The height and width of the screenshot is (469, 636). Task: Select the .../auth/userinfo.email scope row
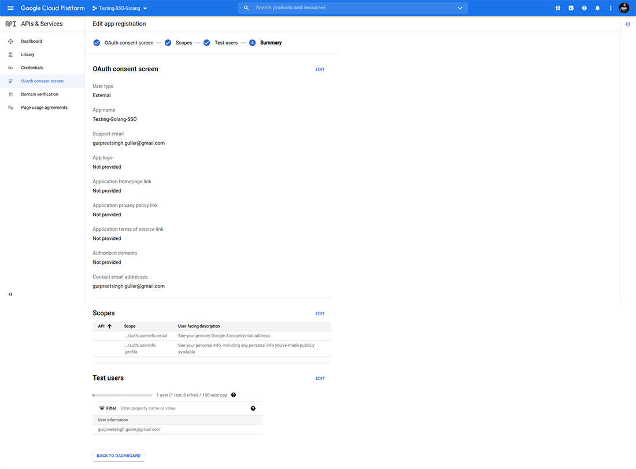tap(212, 336)
